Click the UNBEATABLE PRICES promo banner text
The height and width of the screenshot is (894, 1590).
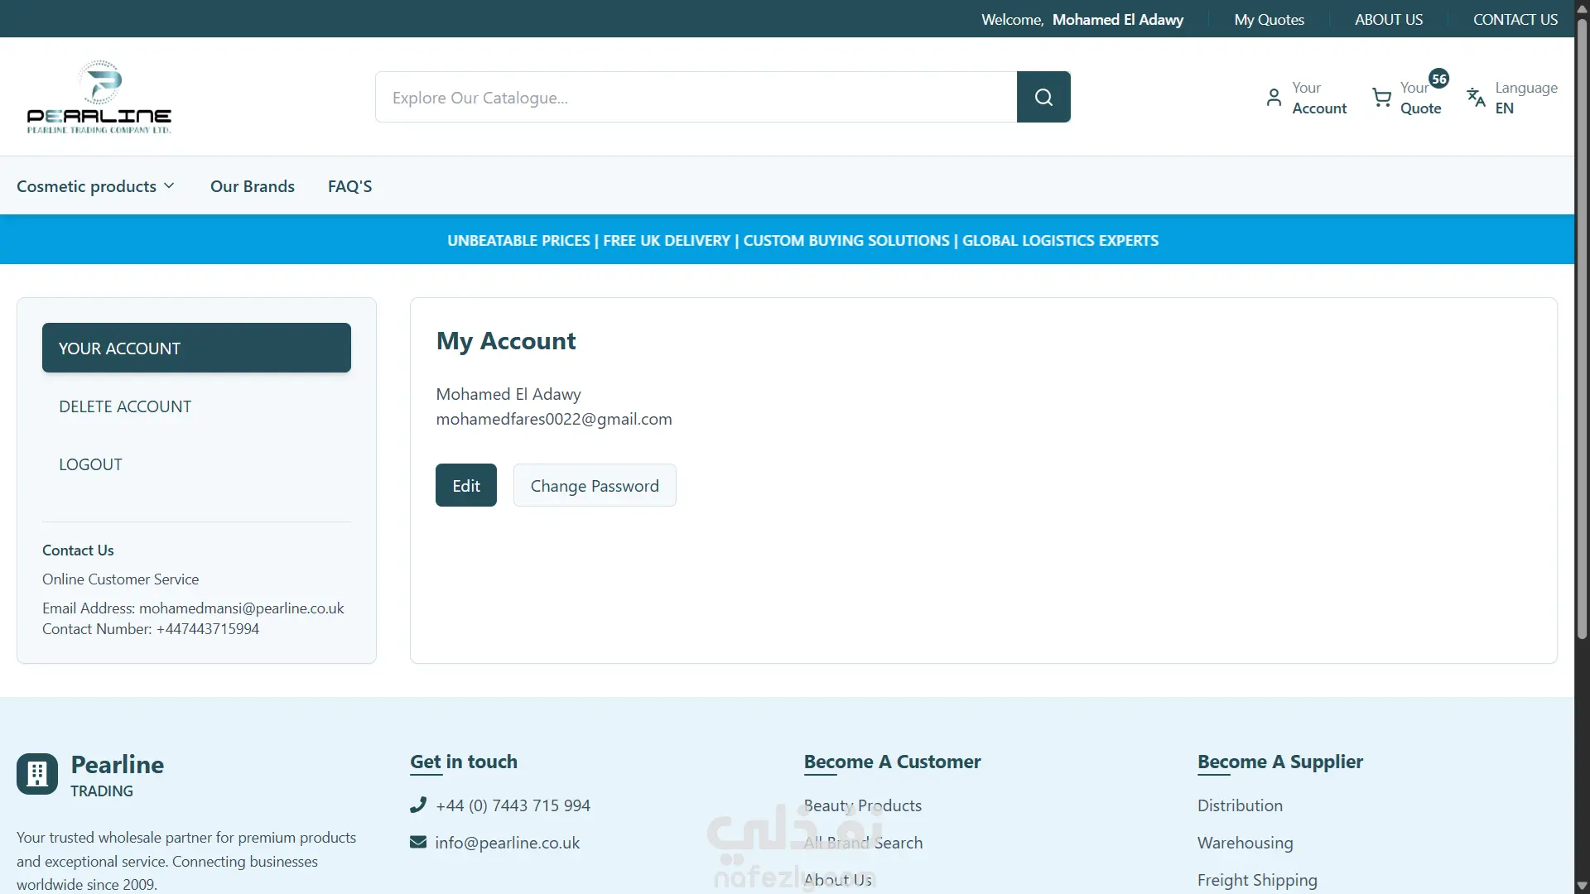pos(802,240)
